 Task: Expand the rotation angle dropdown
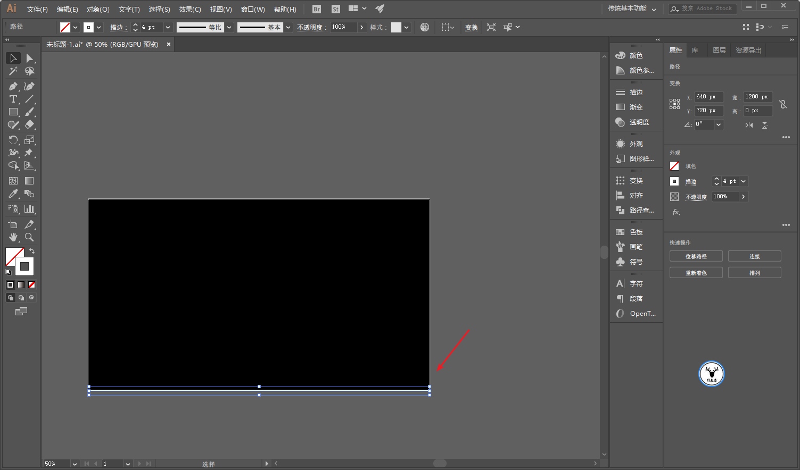[x=719, y=124]
